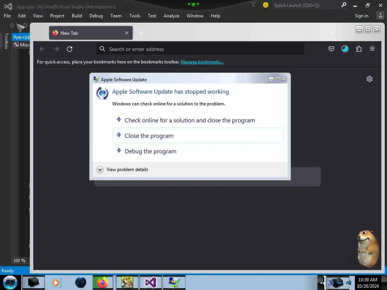This screenshot has width=387, height=290.
Task: Reload the page in Firefox
Action: (x=70, y=49)
